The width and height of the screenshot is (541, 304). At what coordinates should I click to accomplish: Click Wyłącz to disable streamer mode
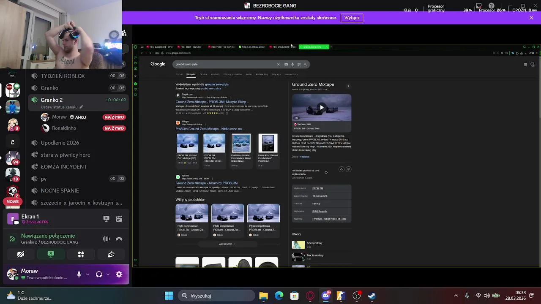coord(352,18)
